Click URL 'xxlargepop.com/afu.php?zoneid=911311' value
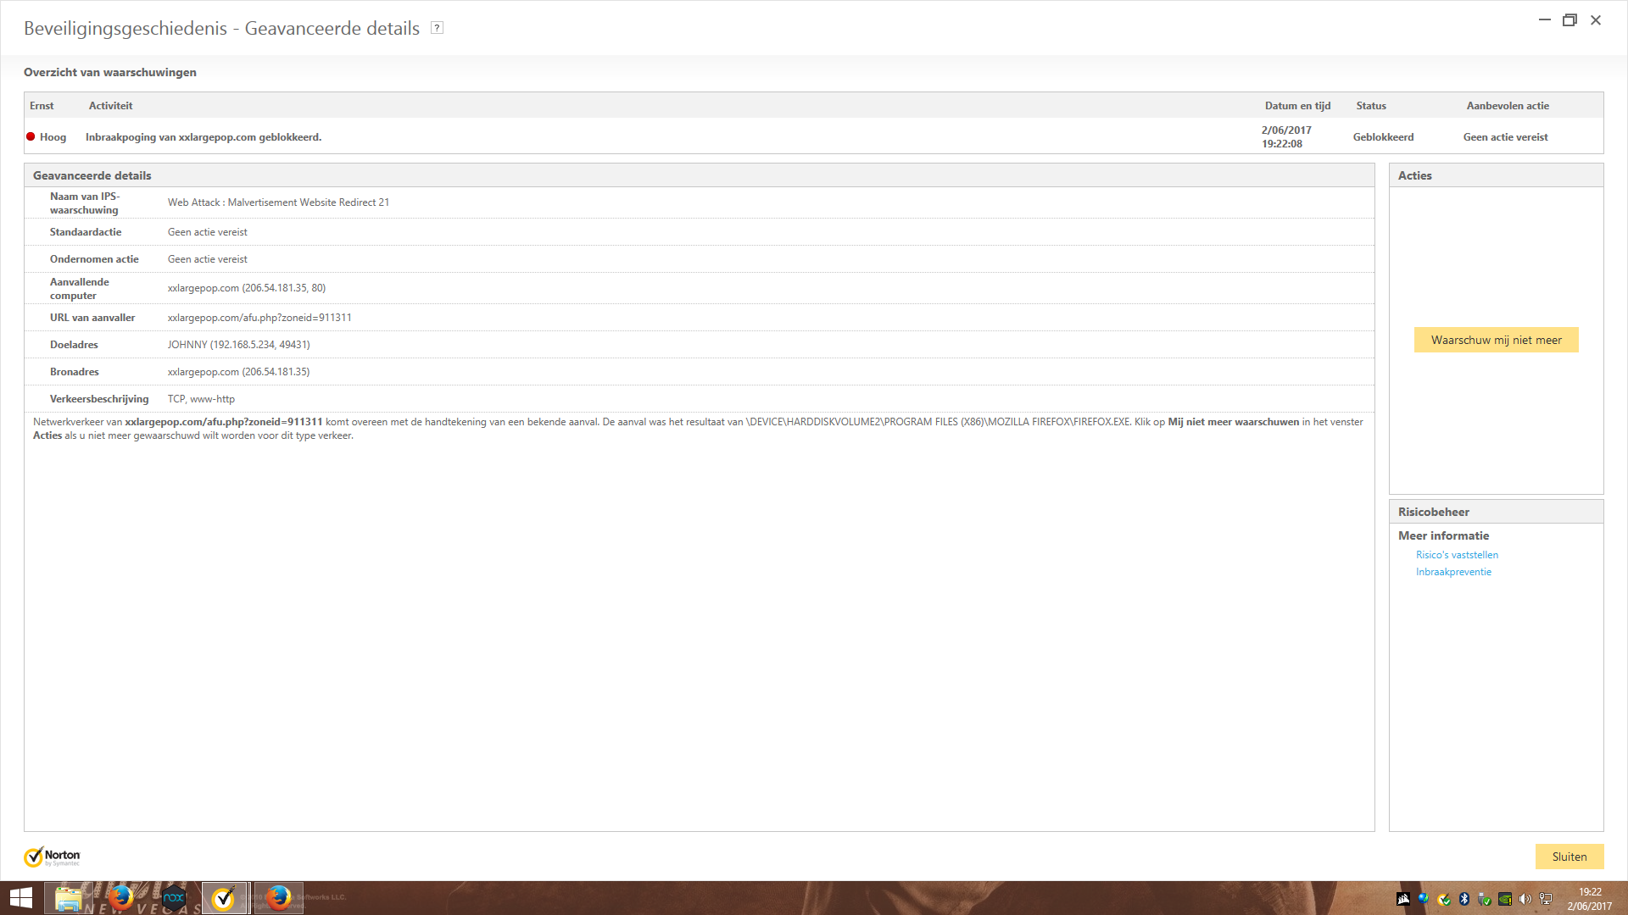Viewport: 1628px width, 915px height. 259,318
